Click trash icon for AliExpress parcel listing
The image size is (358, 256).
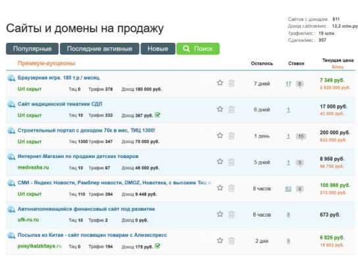(x=231, y=241)
